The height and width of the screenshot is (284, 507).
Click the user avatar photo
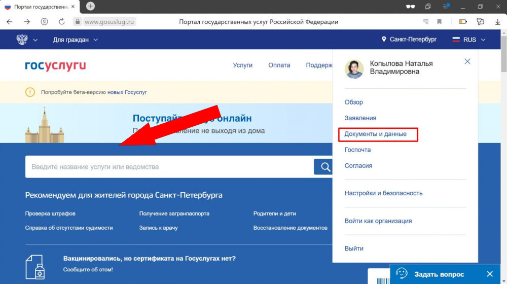354,69
